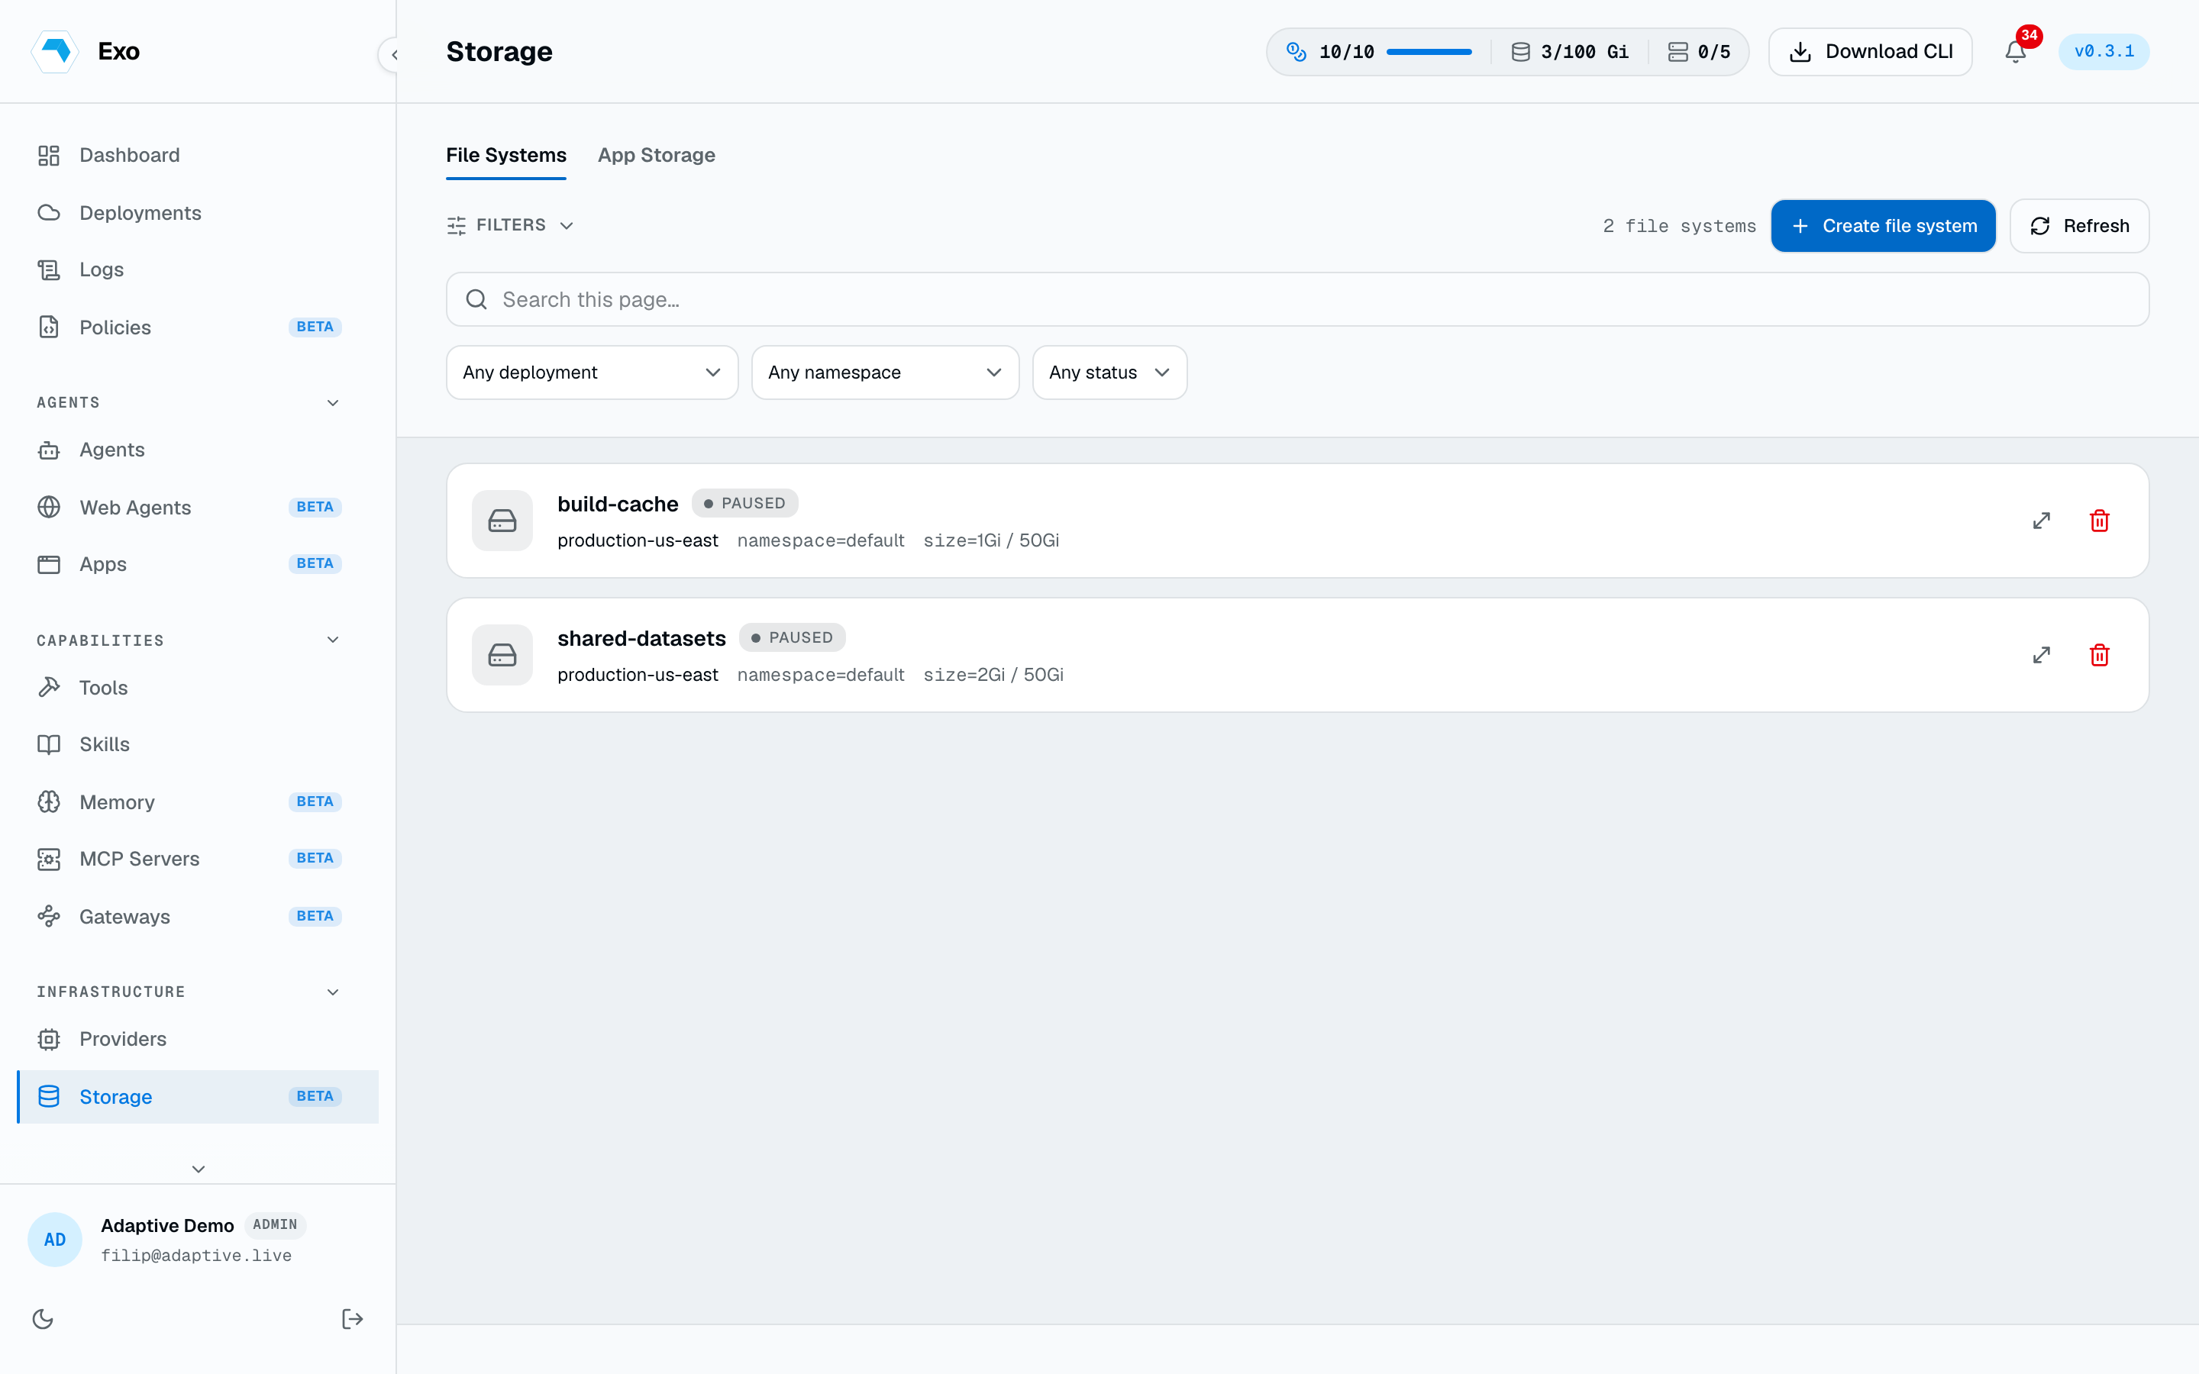Click the search magnifier icon
This screenshot has height=1374, width=2199.
[x=476, y=300]
